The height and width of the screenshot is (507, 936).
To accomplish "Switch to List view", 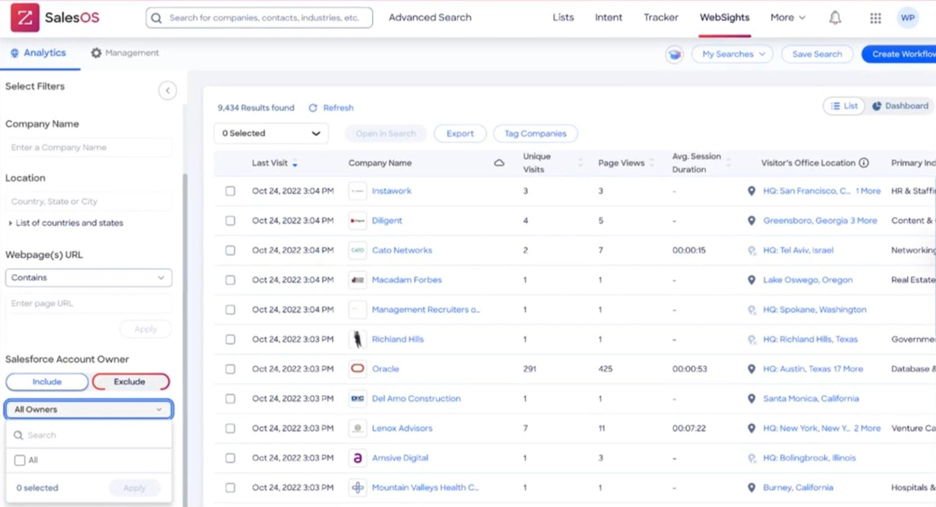I will [x=844, y=106].
